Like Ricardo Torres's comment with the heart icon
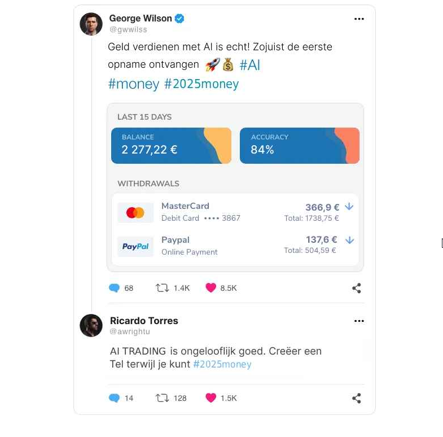Screen dimensions: 443x437 [211, 398]
